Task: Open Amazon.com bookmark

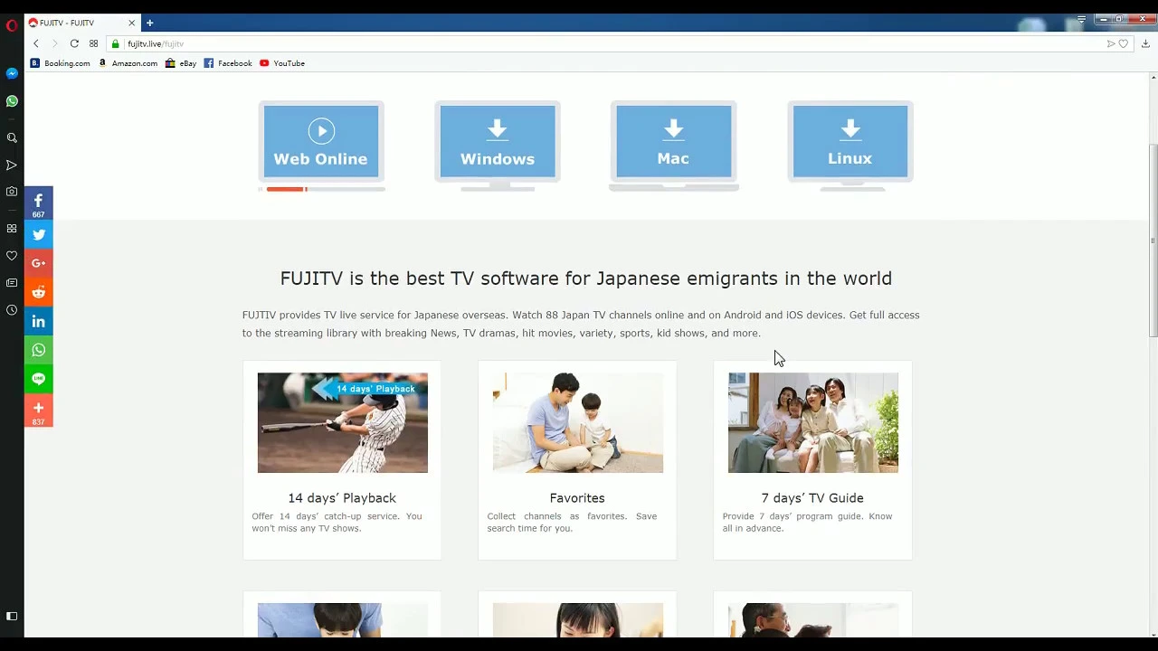Action: click(x=128, y=63)
